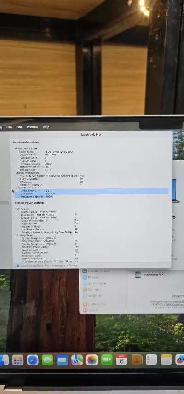The image size is (184, 394).
Task: Click the Screen Saver settings icon
Action: (85, 283)
